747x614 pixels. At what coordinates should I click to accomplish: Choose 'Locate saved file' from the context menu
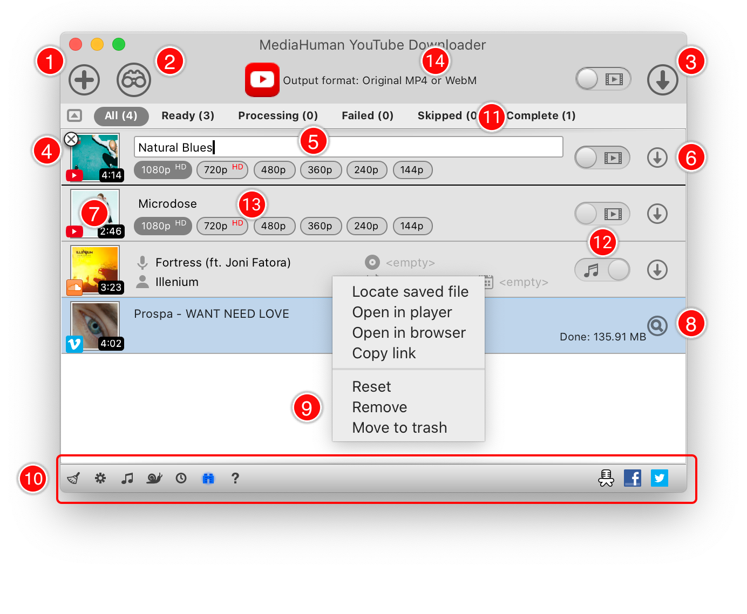410,291
